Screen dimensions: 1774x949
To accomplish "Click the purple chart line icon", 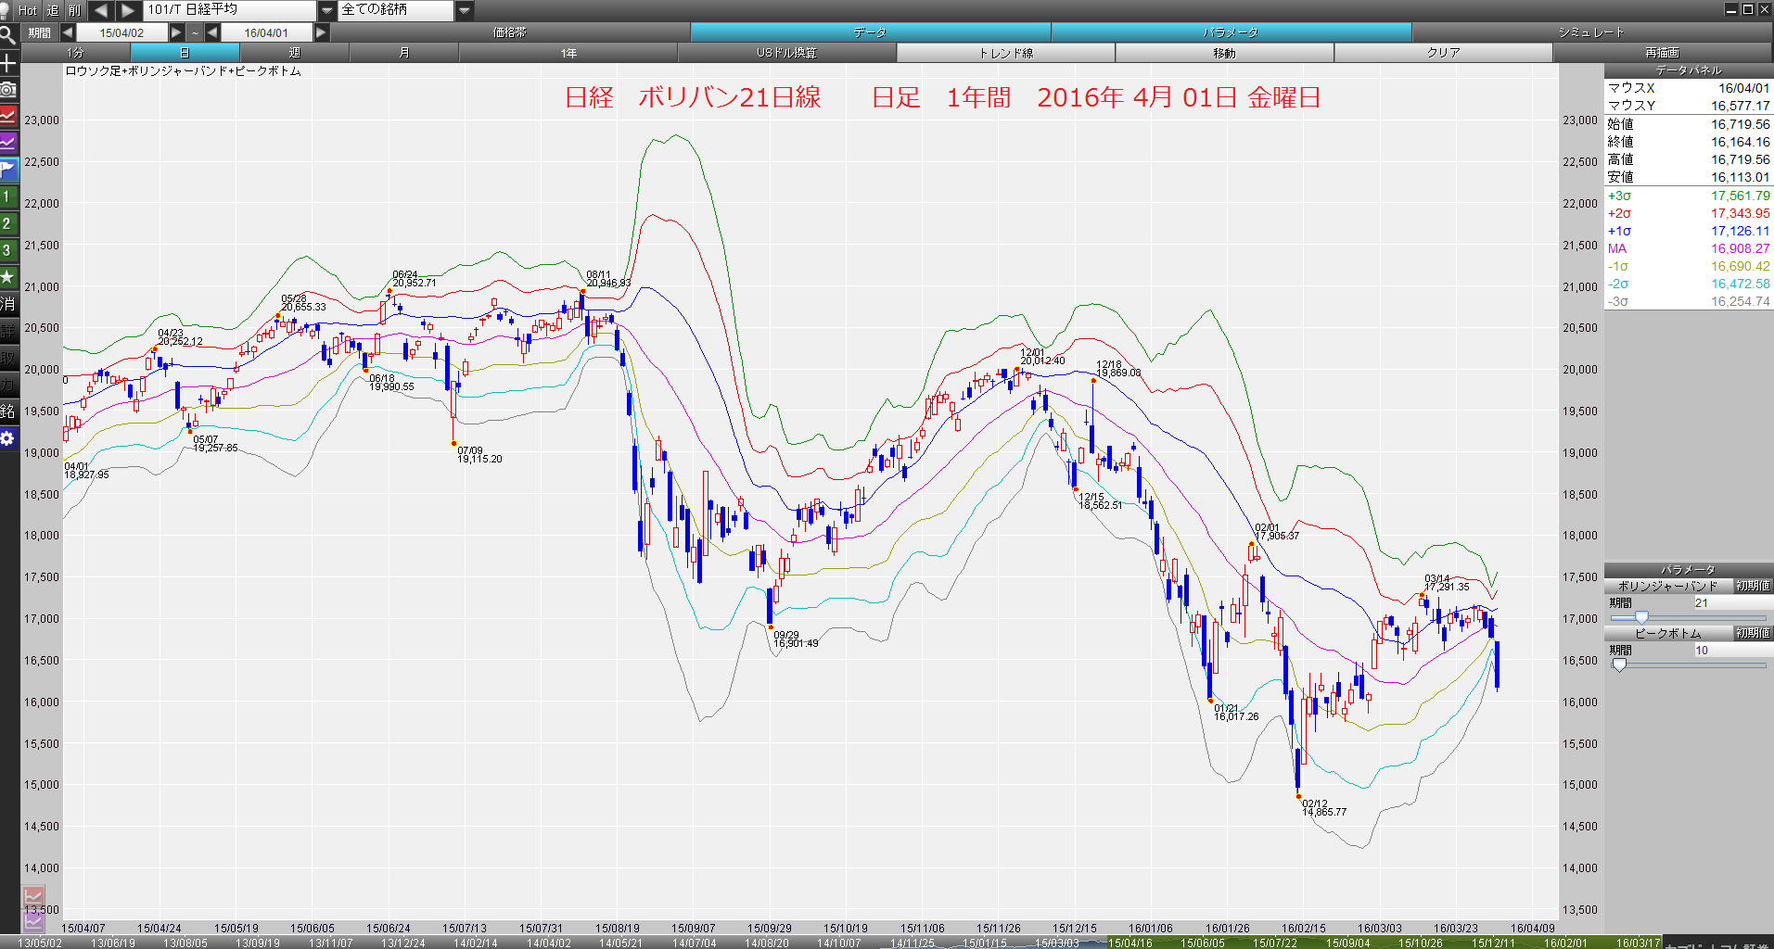I will [8, 143].
